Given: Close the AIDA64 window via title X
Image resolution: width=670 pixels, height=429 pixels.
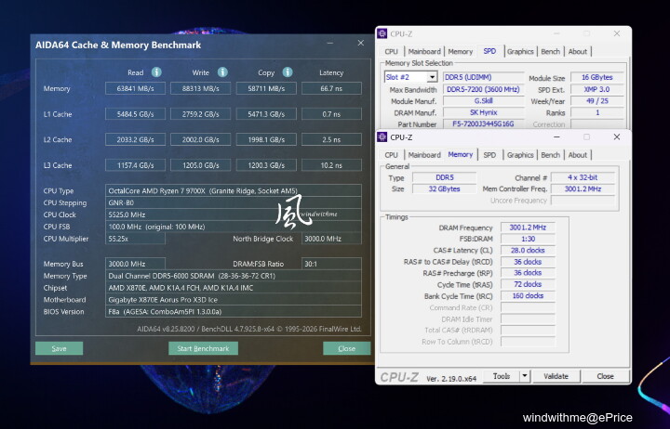Looking at the screenshot, I should (361, 43).
